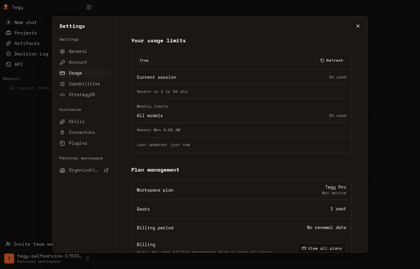Click the View all plans button
Screen dimensions: 420x269
coord(322,248)
